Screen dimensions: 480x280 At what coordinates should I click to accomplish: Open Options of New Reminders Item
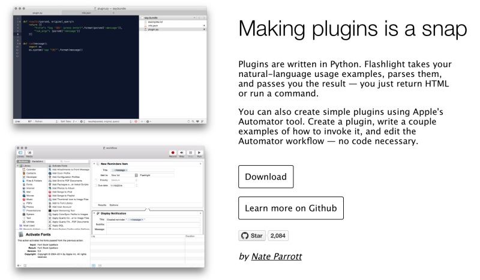coord(114,205)
